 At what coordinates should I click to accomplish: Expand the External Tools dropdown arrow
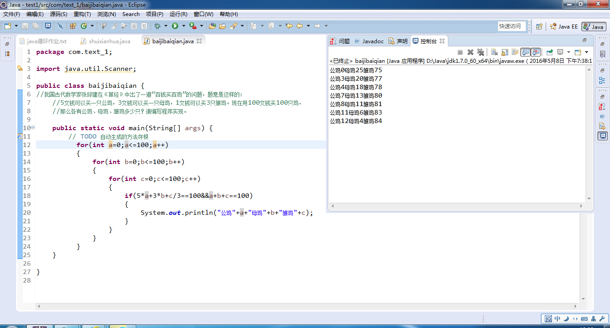201,26
